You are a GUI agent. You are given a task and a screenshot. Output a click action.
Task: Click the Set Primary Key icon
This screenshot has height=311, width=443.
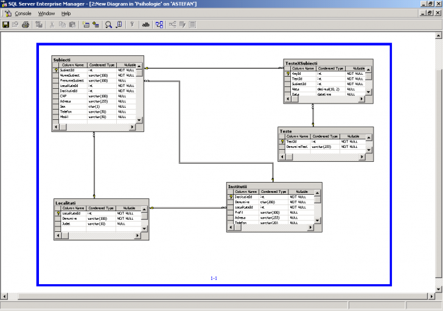131,25
